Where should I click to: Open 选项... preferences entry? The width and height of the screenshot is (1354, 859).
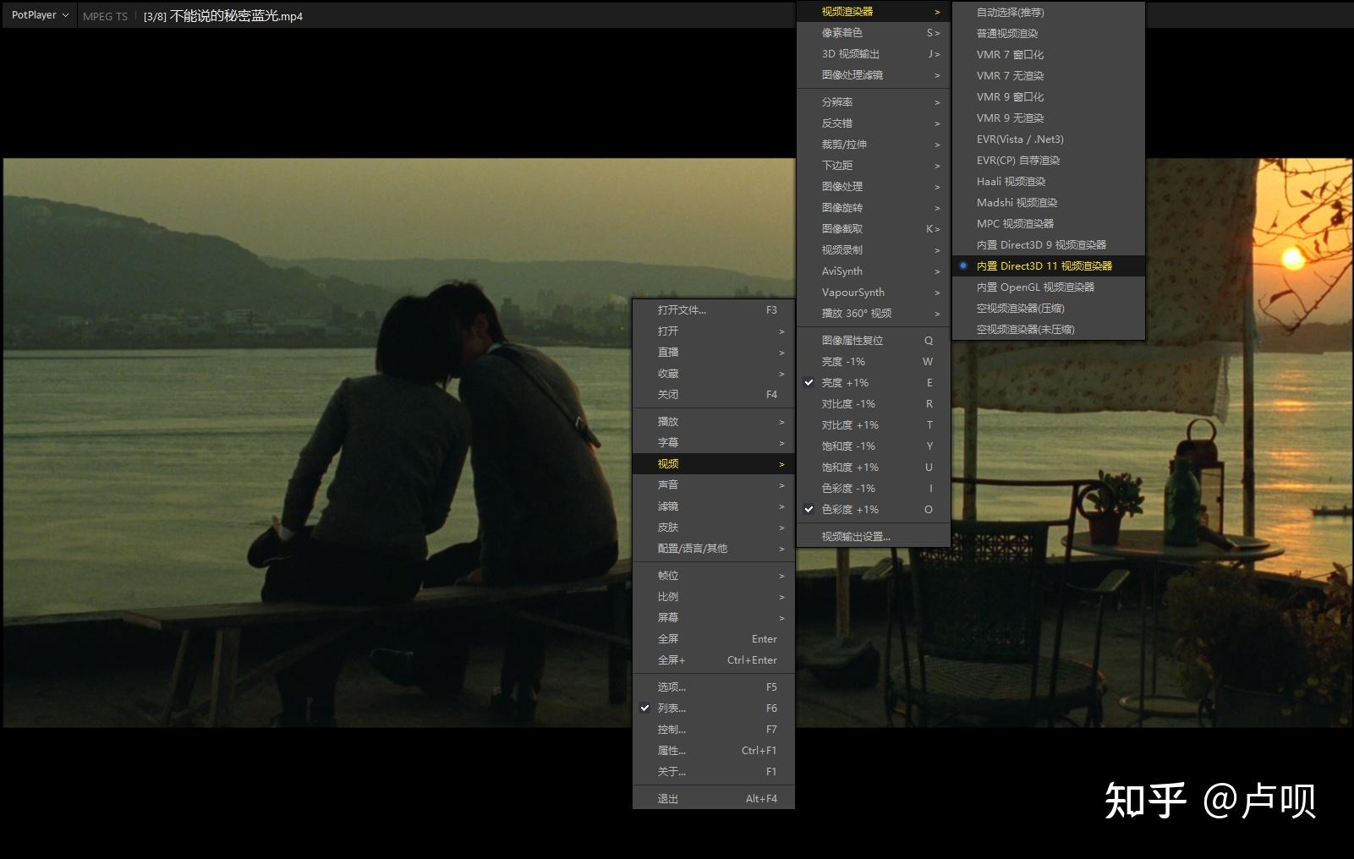coord(672,687)
